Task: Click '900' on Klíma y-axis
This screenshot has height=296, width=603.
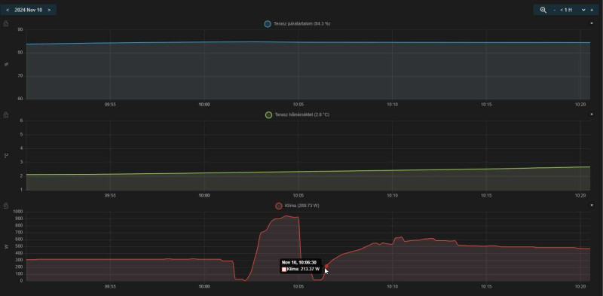Action: point(20,218)
